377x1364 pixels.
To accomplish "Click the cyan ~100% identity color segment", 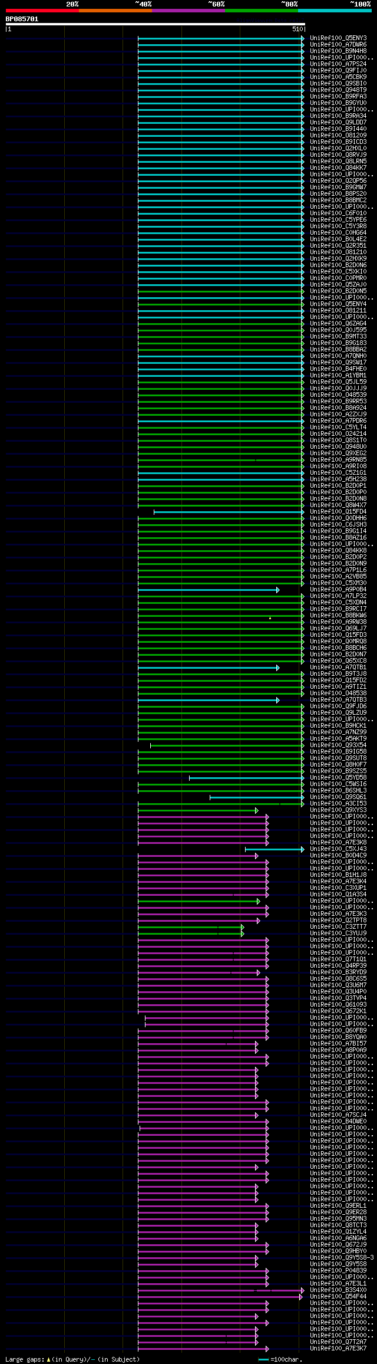I will click(x=334, y=11).
